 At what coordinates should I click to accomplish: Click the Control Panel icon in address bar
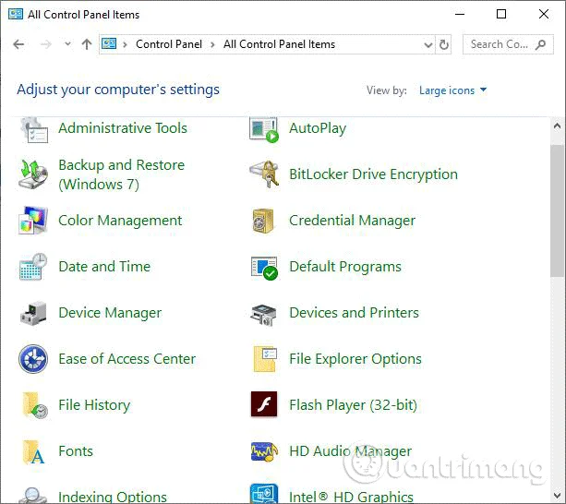coord(109,43)
